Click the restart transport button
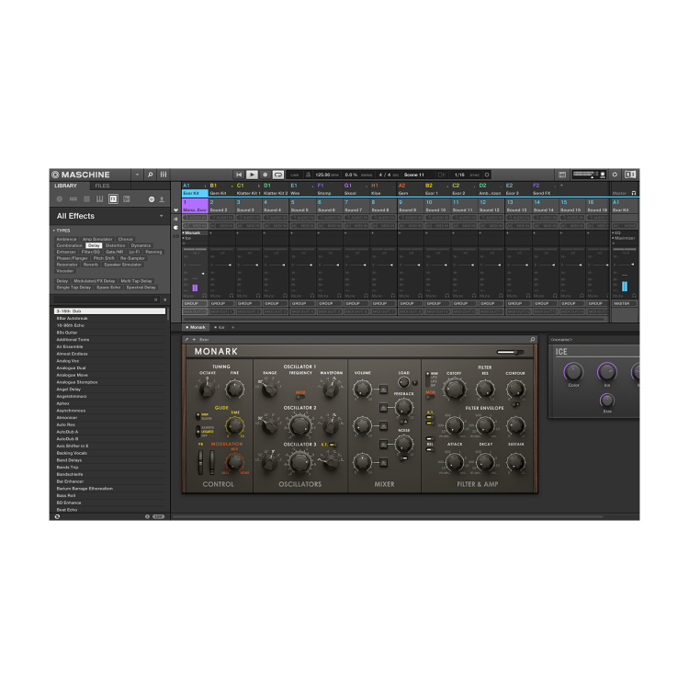Image resolution: width=689 pixels, height=689 pixels. 239,175
